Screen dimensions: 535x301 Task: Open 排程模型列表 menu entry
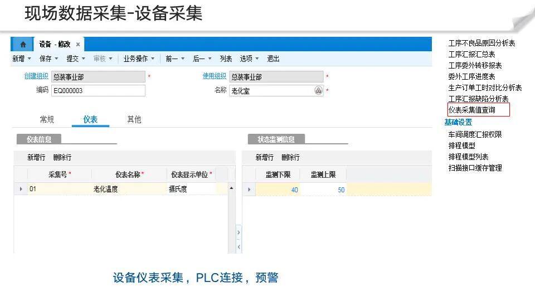click(x=468, y=157)
